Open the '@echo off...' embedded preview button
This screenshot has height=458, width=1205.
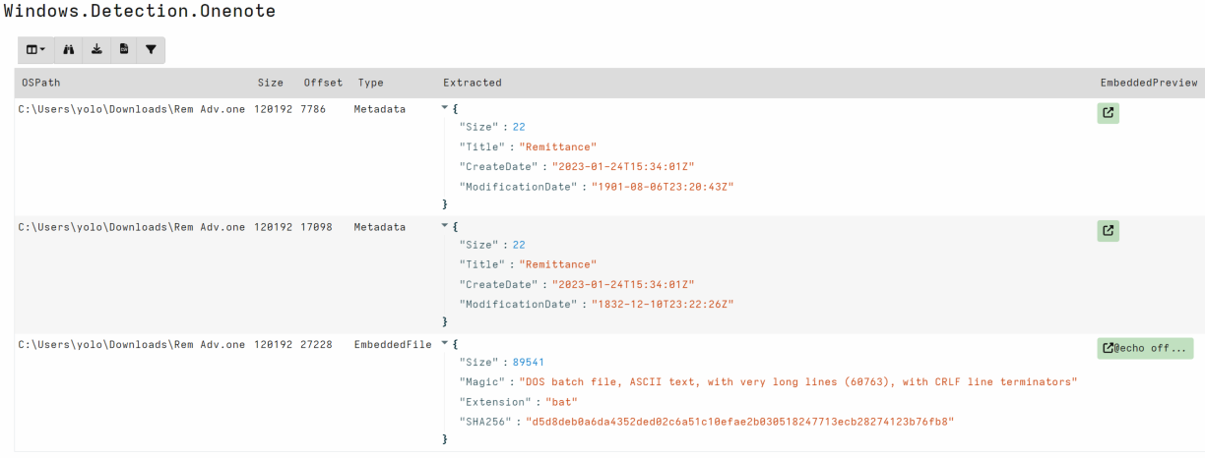click(1145, 348)
